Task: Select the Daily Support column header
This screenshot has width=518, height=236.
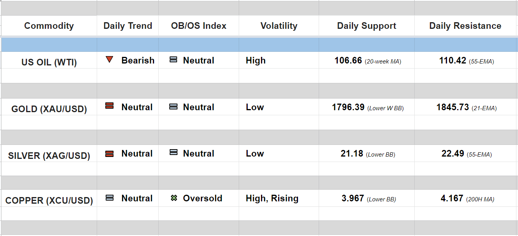Action: 366,26
